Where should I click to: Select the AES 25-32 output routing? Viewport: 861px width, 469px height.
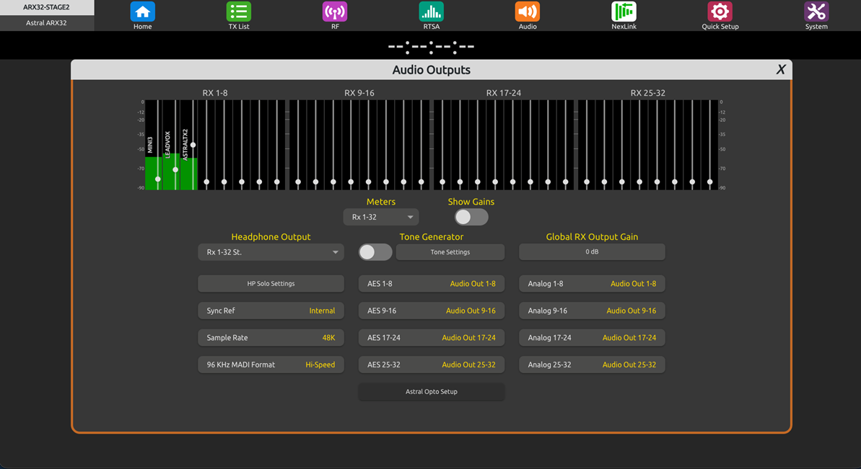[x=432, y=365]
